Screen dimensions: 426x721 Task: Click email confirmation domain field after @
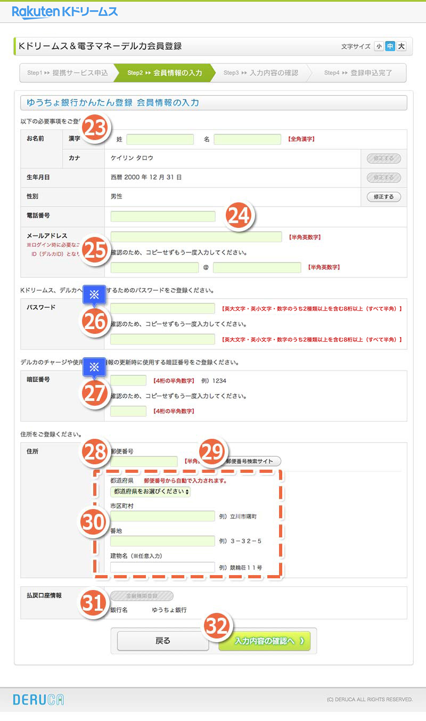pos(257,267)
